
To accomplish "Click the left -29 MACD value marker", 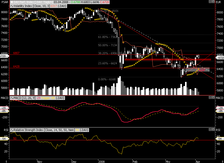I will point(5,108).
